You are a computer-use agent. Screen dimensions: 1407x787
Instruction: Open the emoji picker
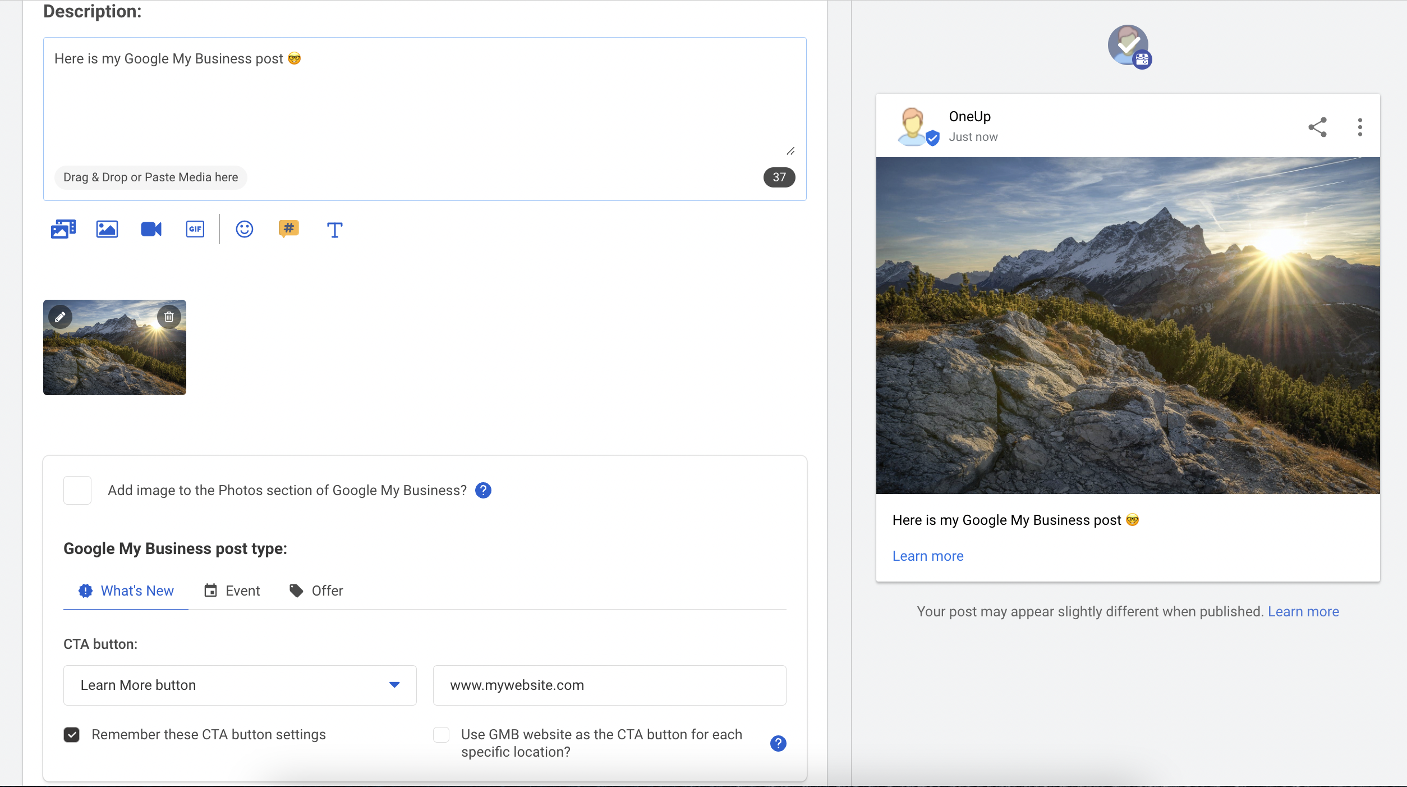click(x=244, y=229)
